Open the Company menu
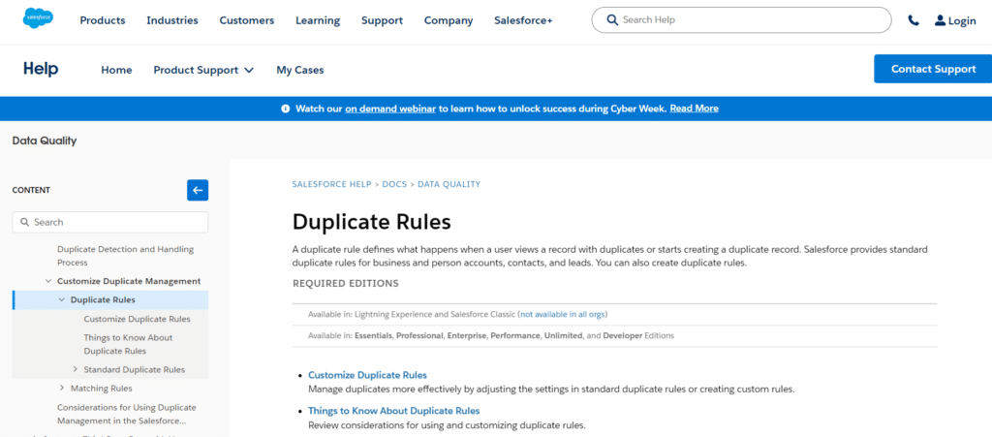The height and width of the screenshot is (437, 992). (x=449, y=20)
